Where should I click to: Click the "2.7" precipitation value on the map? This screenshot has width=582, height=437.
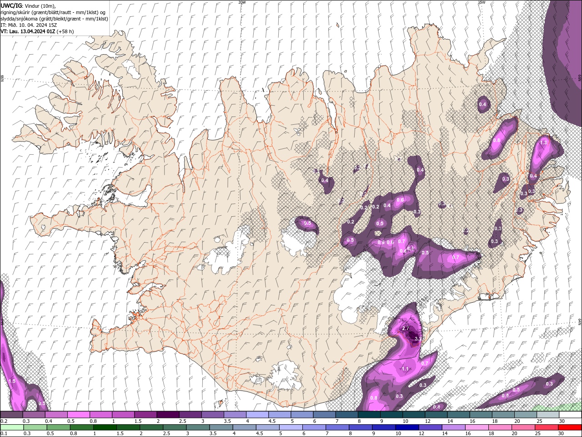[406, 328]
